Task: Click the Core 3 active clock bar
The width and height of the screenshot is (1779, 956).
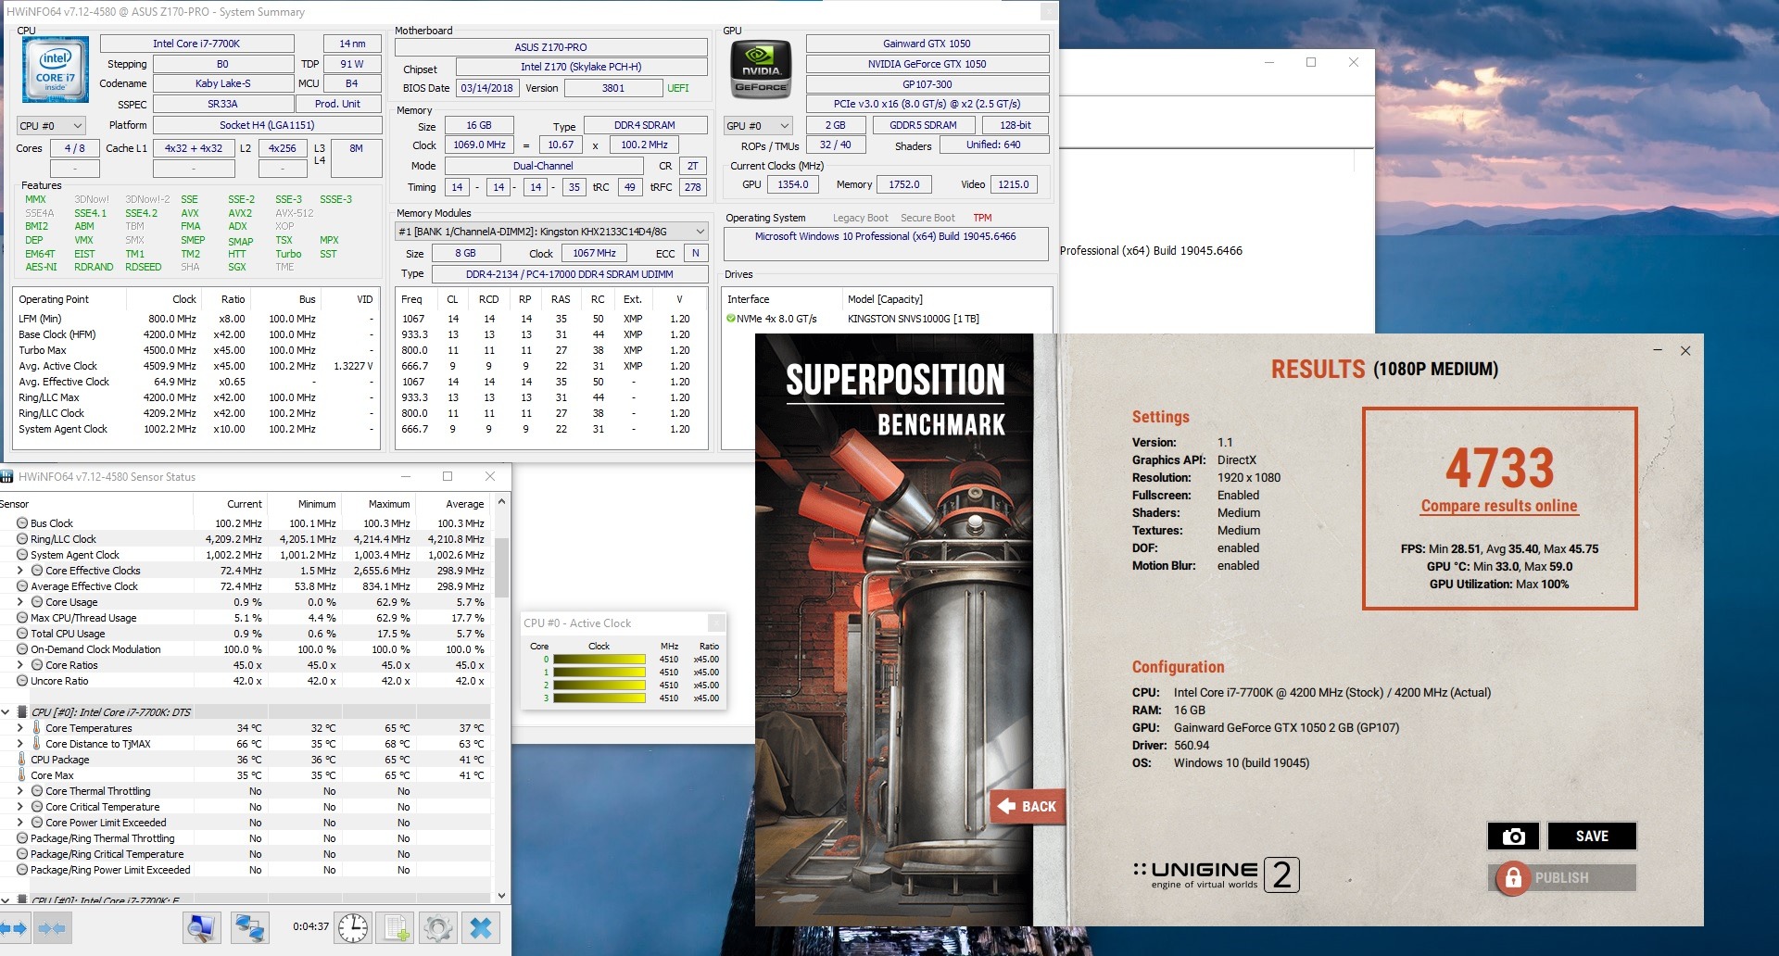Action: coord(599,698)
